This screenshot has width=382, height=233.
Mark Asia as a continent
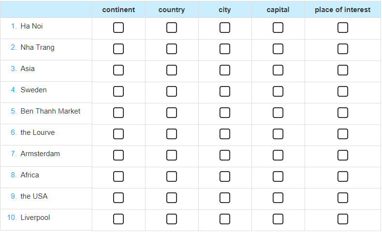pos(118,70)
